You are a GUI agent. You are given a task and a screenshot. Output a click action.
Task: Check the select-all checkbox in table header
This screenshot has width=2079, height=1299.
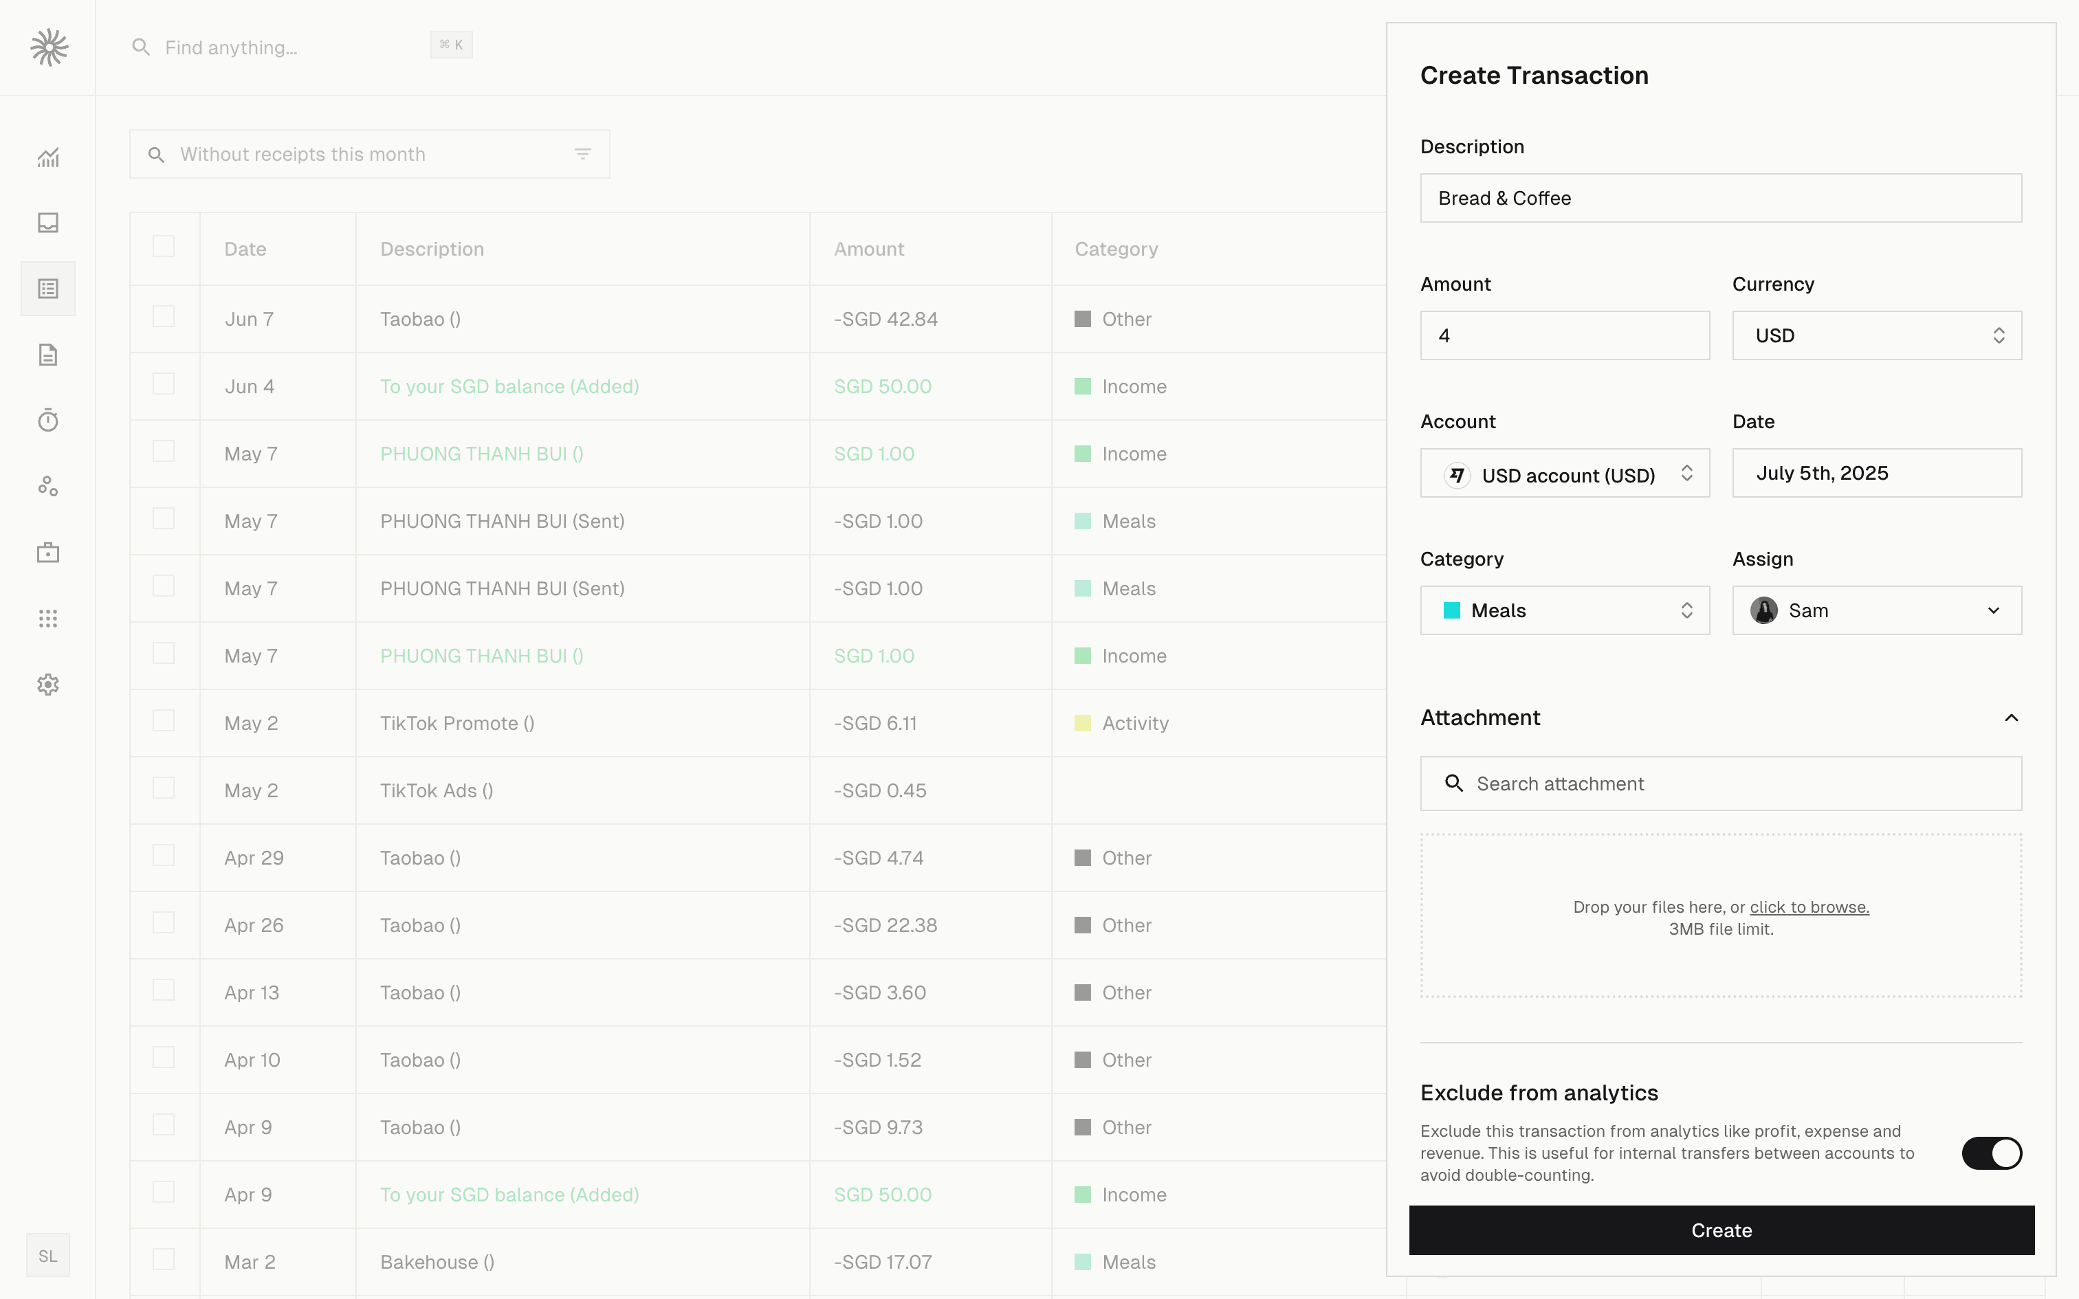163,247
